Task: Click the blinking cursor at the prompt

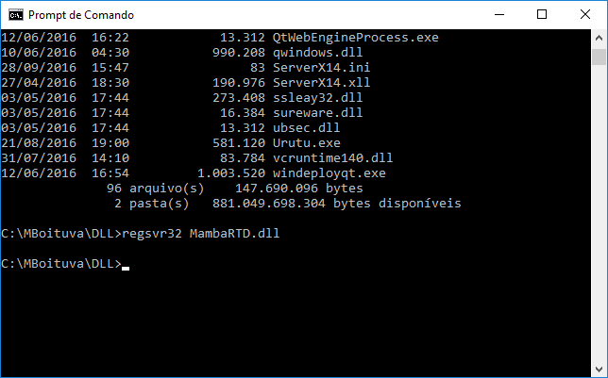Action: point(126,268)
